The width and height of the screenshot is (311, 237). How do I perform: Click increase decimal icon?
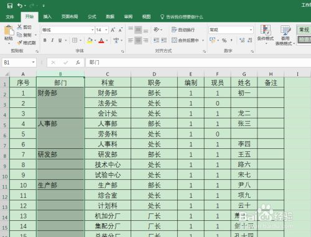pyautogui.click(x=242, y=40)
